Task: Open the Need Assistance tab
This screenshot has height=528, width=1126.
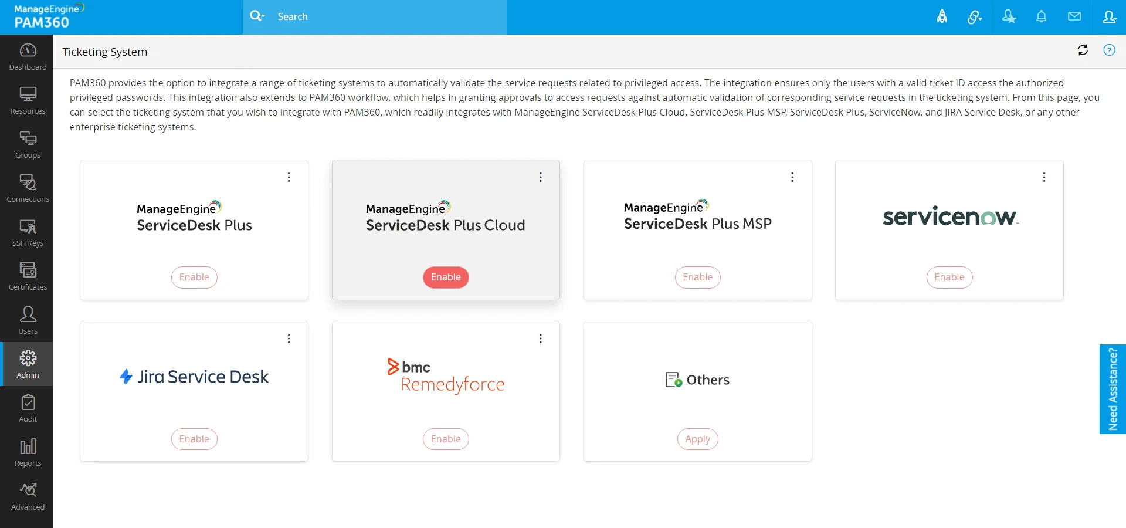Action: 1113,389
